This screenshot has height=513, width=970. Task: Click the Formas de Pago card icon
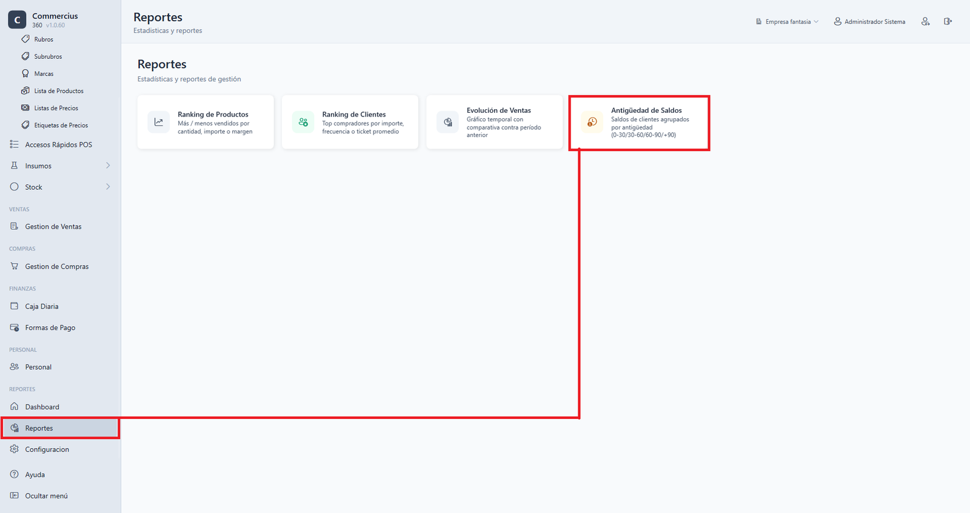tap(15, 327)
